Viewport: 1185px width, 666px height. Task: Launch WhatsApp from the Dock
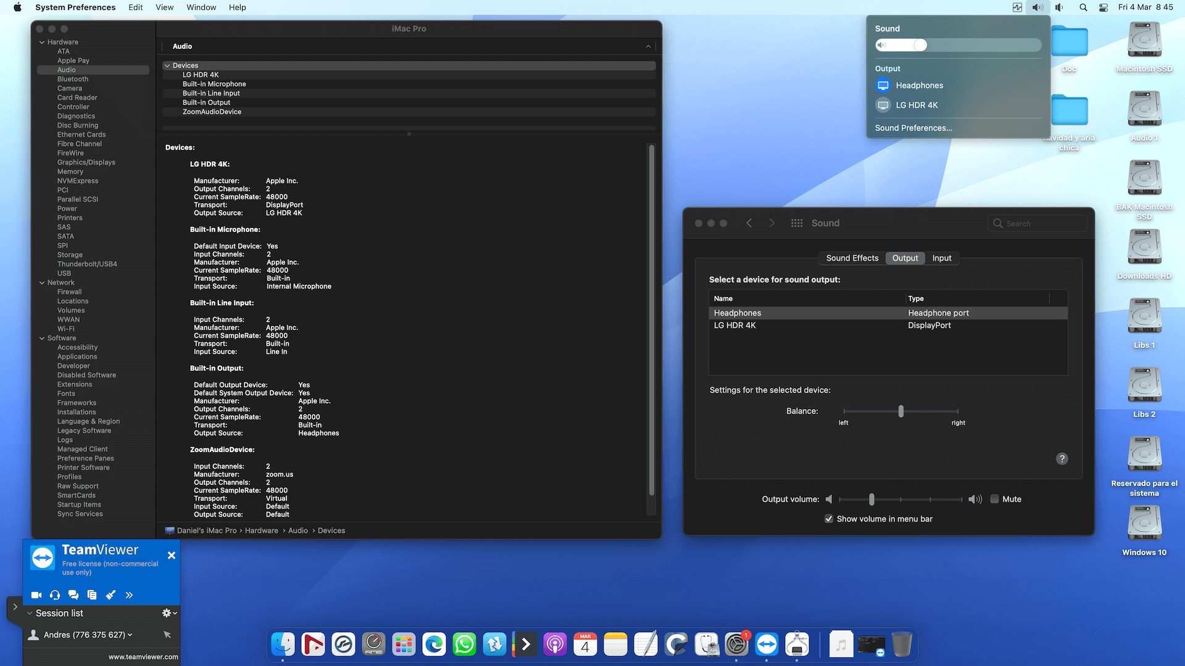coord(465,645)
